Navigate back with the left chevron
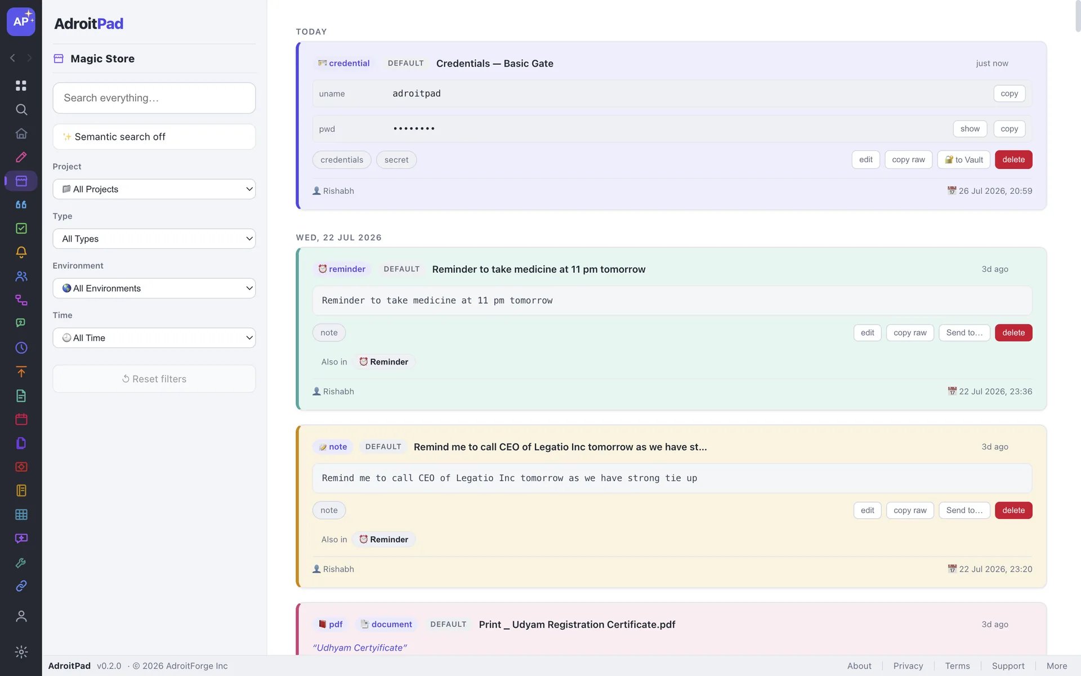This screenshot has width=1081, height=676. coord(12,58)
